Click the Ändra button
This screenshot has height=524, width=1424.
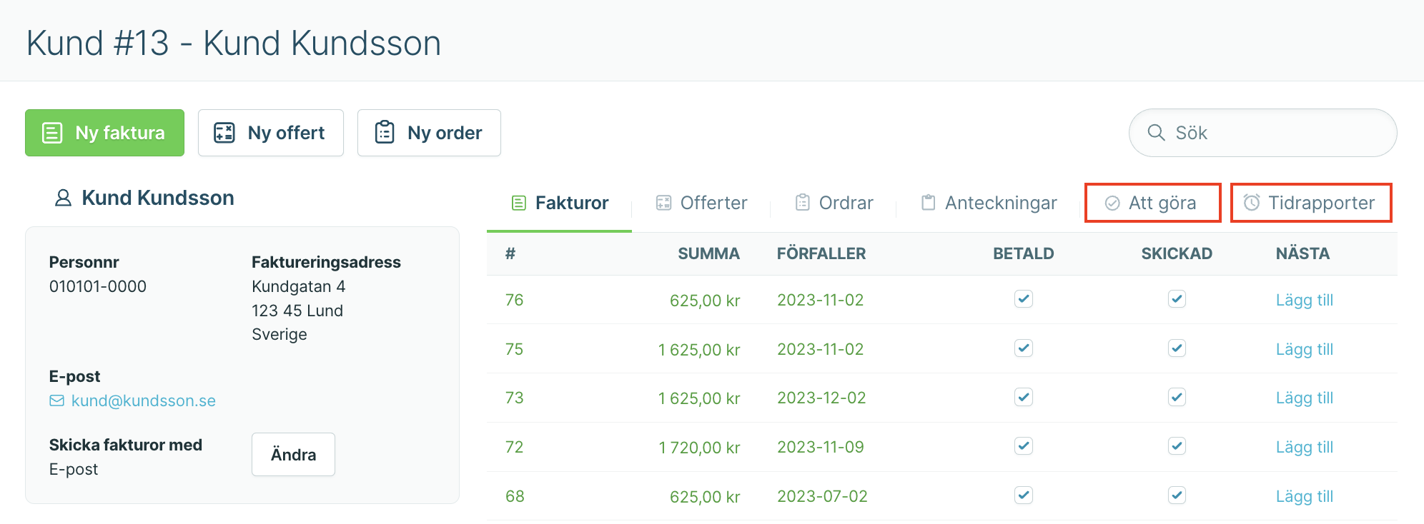point(293,454)
